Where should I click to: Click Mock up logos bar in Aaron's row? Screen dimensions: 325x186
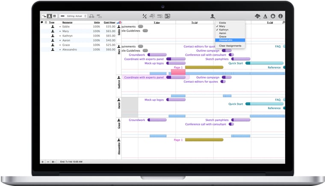coord(176,100)
